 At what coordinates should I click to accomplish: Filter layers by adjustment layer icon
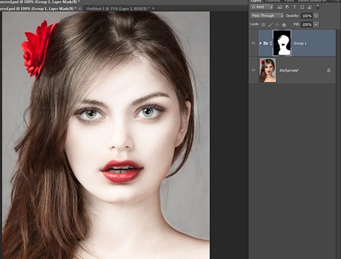[287, 7]
